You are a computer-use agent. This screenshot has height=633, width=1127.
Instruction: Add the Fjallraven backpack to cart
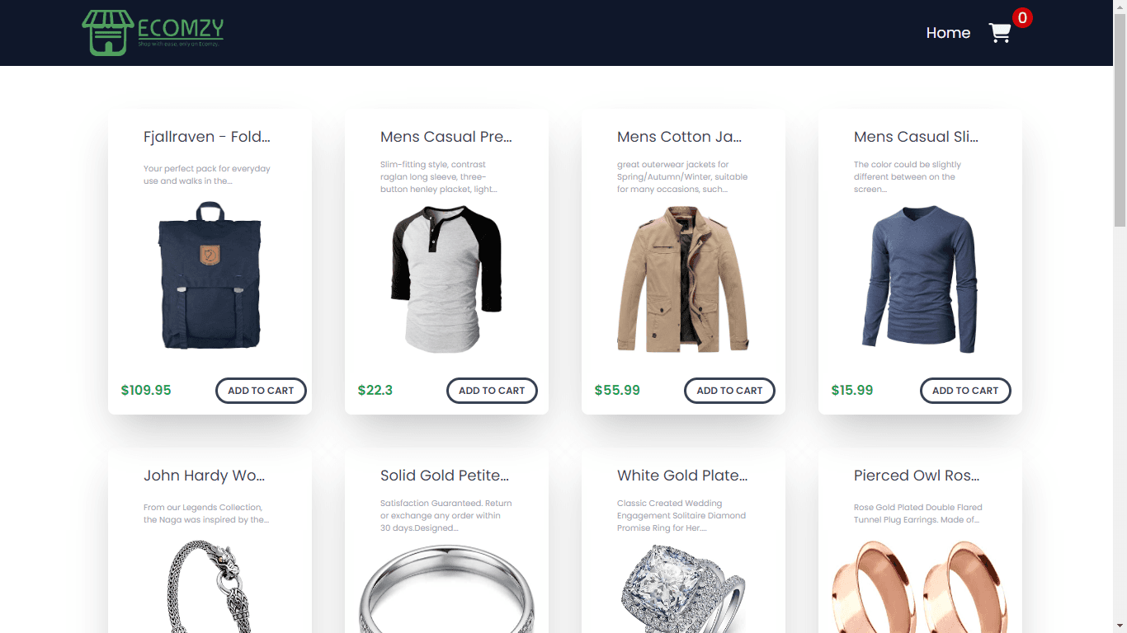(x=261, y=391)
